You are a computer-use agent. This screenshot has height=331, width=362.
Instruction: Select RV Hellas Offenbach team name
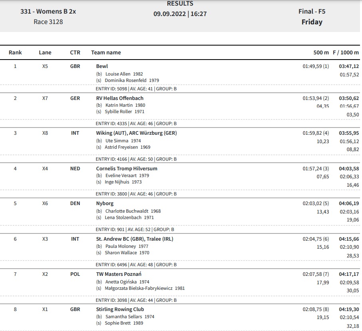point(120,98)
